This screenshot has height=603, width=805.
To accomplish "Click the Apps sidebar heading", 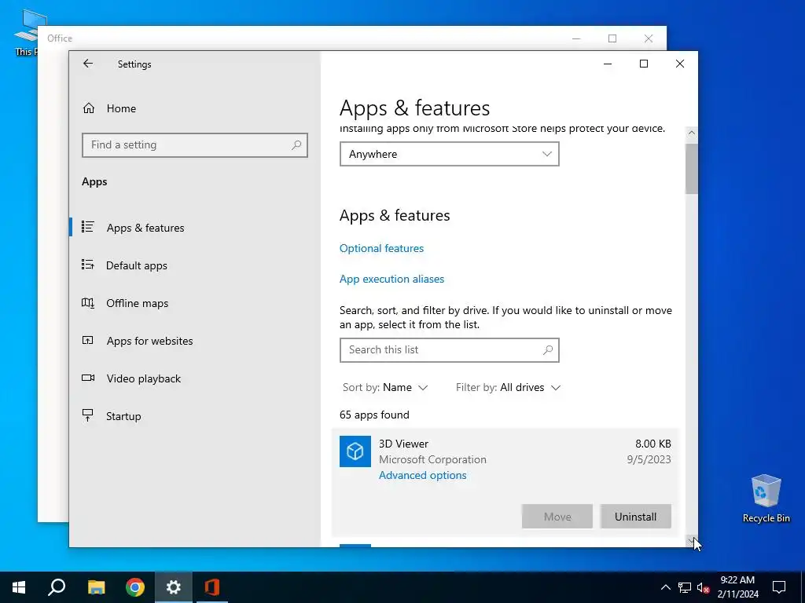I will [94, 181].
